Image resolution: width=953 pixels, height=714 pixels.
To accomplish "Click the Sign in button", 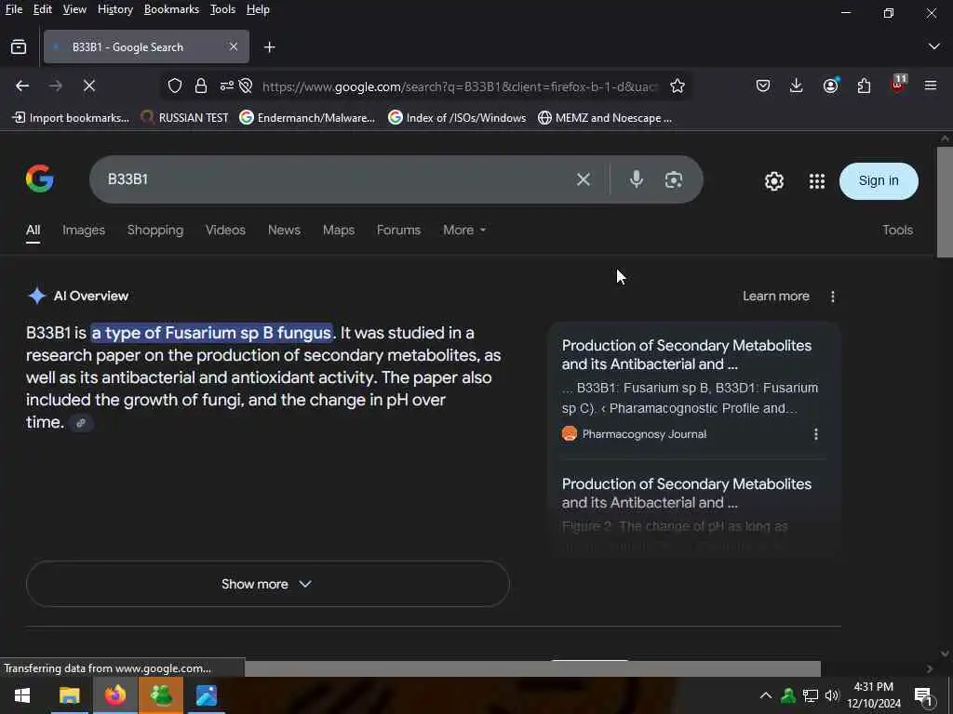I will (x=879, y=181).
